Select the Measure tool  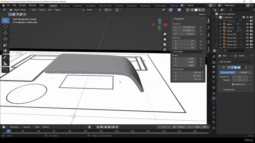(x=5, y=63)
